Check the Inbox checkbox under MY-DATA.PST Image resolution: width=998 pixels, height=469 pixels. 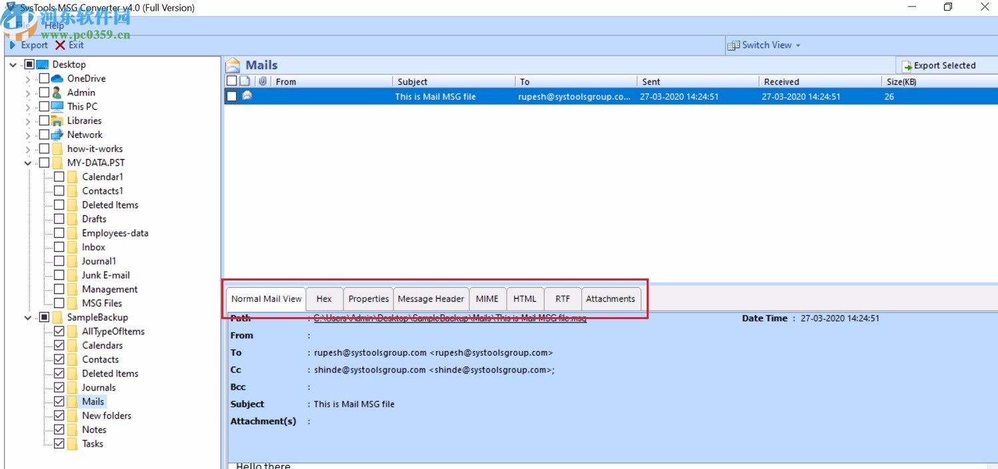point(59,246)
